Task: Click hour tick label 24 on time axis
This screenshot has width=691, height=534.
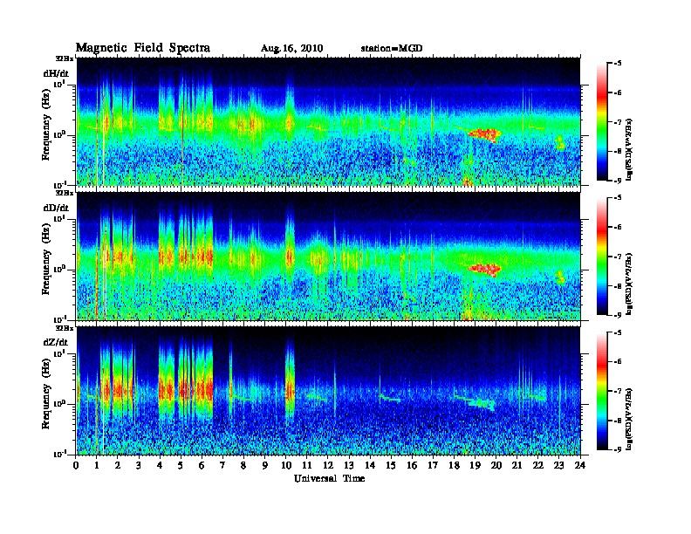Action: 580,466
